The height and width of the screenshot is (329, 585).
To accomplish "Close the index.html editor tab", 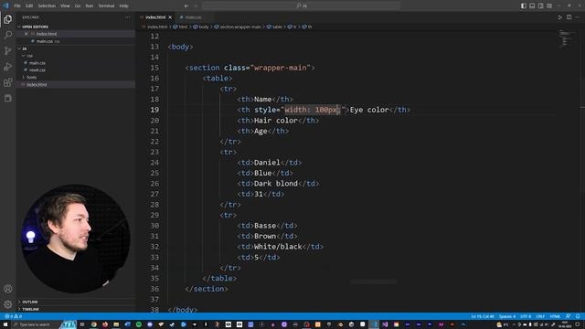I will (x=170, y=17).
